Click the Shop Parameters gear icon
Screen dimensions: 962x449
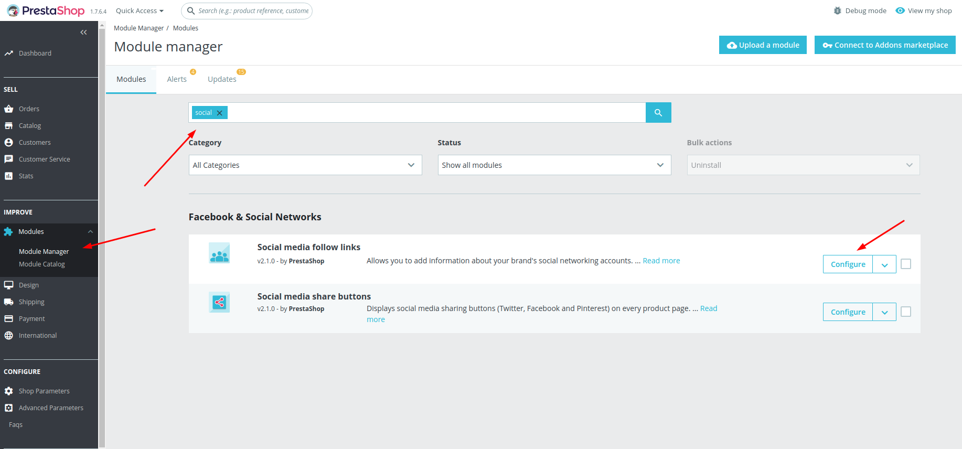(x=8, y=391)
